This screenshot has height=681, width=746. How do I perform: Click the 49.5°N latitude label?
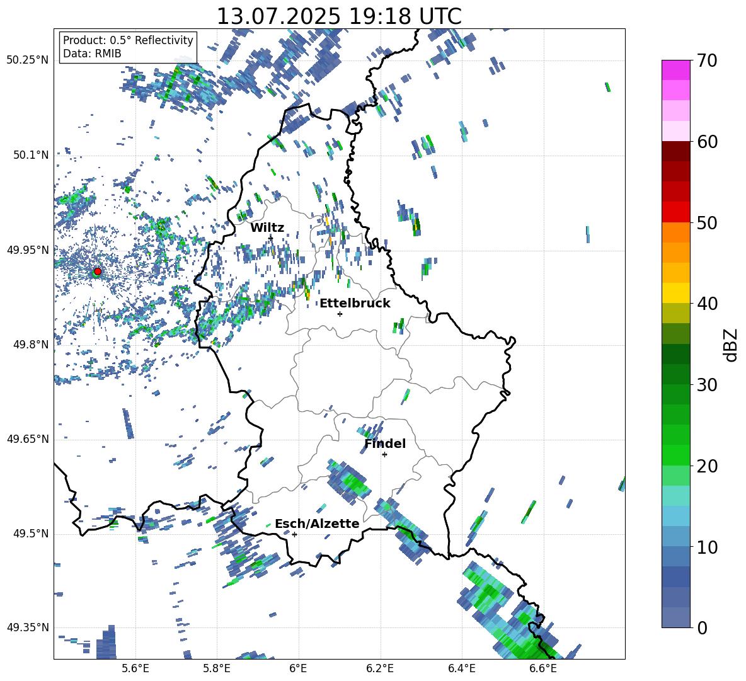point(30,534)
